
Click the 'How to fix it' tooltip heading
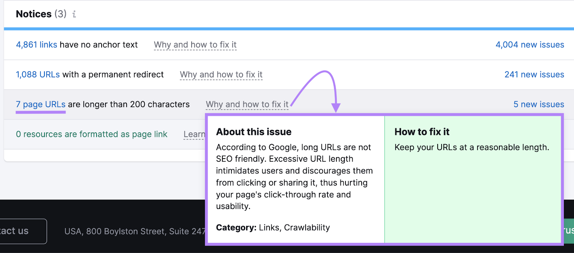click(422, 132)
